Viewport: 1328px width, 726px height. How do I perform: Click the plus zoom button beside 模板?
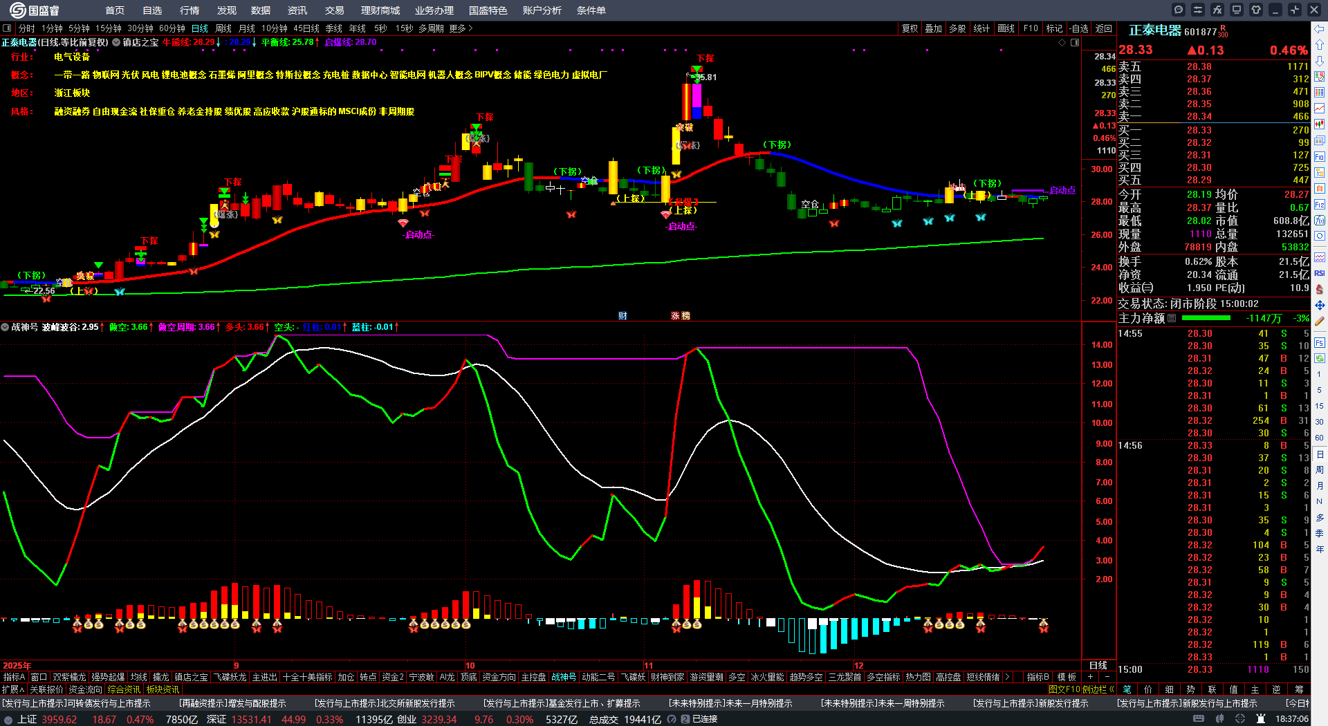coord(1091,677)
